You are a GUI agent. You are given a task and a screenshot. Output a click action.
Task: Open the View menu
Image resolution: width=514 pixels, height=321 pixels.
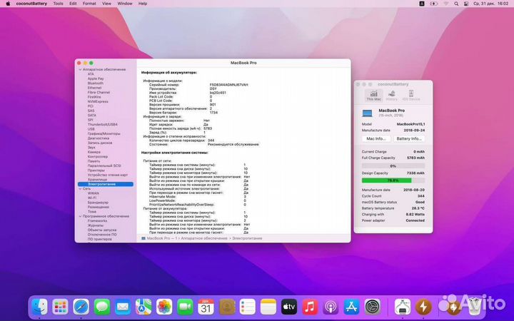click(106, 4)
